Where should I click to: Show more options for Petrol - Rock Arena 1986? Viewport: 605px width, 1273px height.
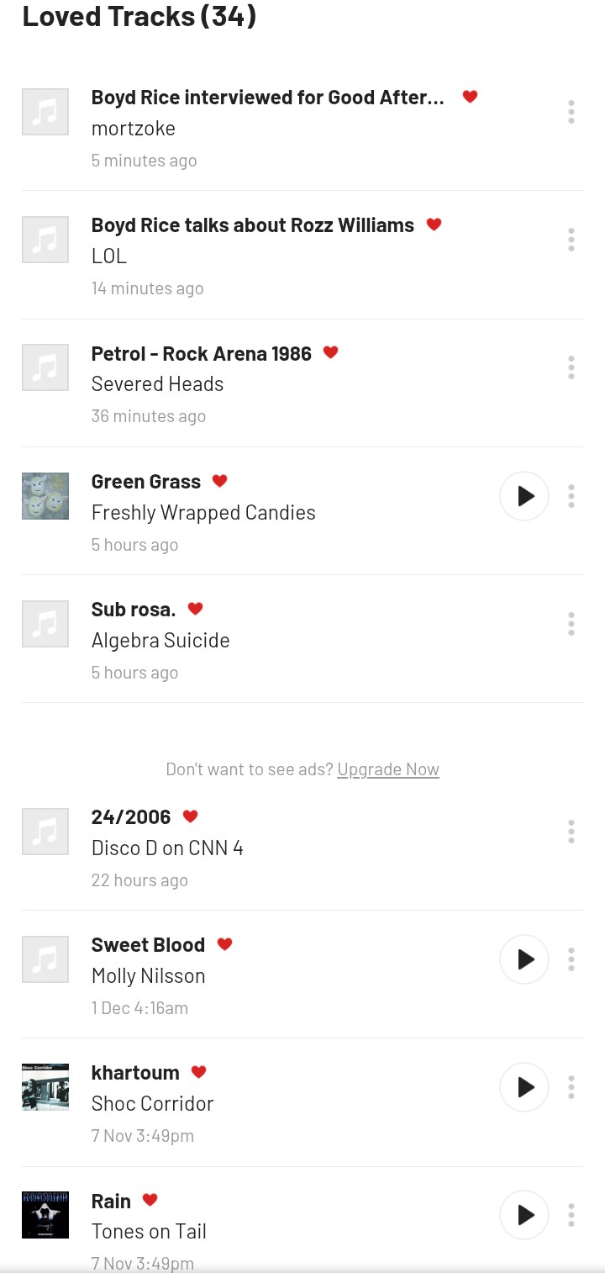pos(571,367)
